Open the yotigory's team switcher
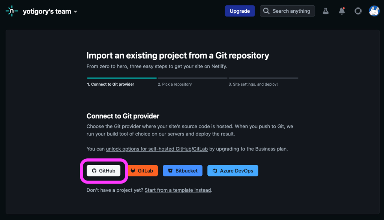Screen dimensions: 384x220 tap(50, 11)
